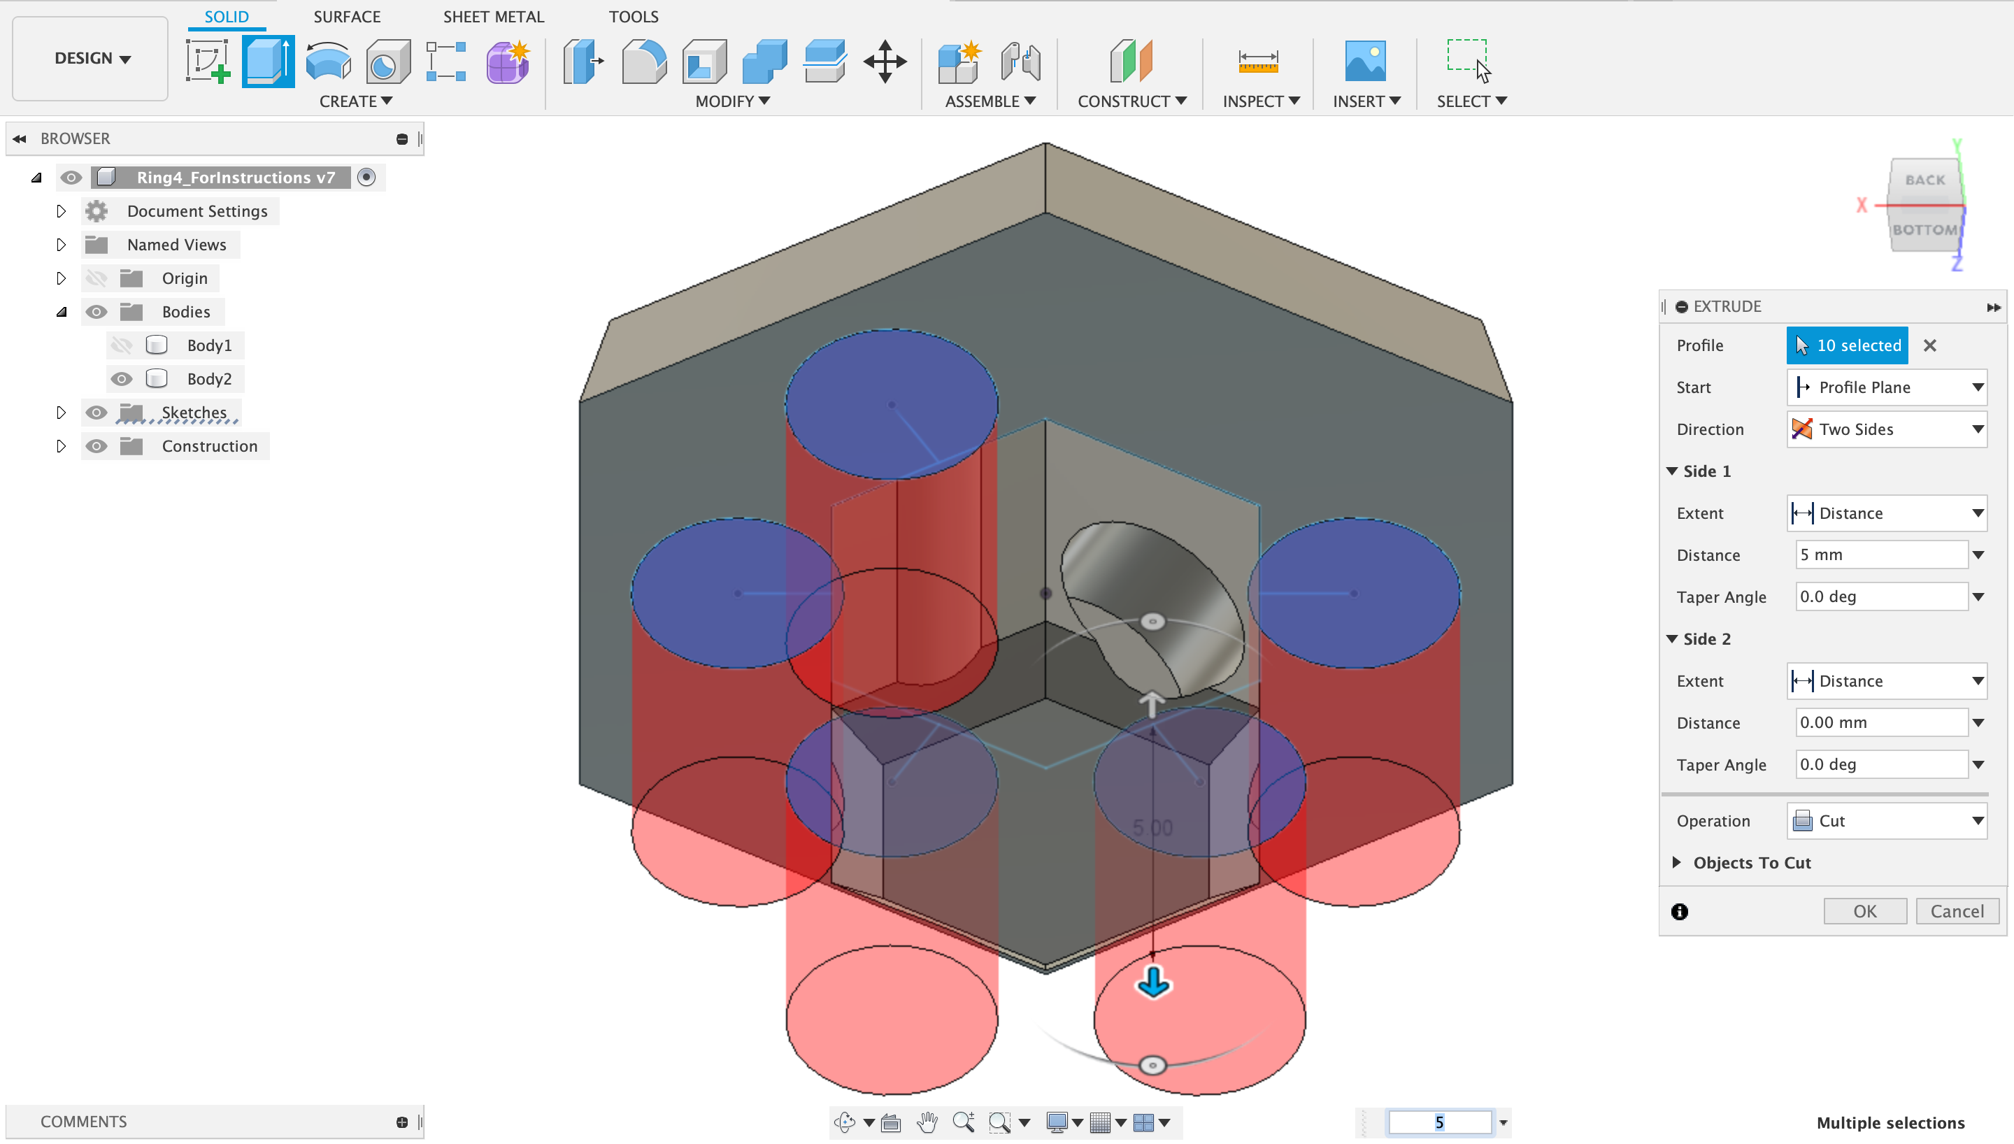Open the Measure tool under Inspect
Viewport: 2014px width, 1144px height.
click(1257, 62)
